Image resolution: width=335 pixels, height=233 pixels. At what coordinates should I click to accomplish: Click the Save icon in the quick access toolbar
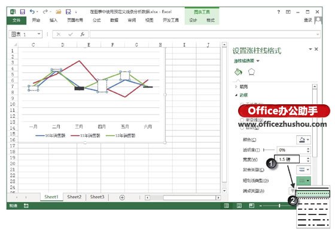(23, 12)
